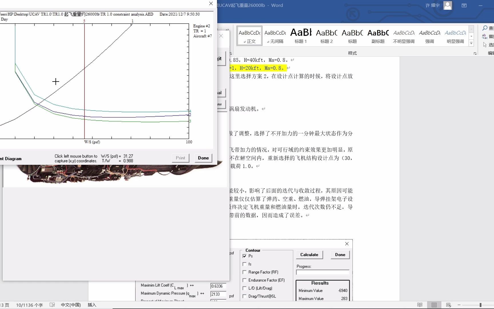The height and width of the screenshot is (309, 494).
Task: Click the contour Progress bar
Action: [x=323, y=272]
